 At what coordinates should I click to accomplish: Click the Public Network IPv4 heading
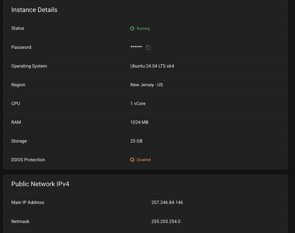(x=40, y=184)
